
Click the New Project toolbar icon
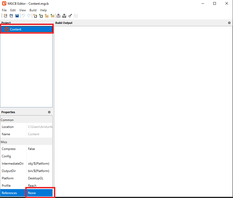point(5,16)
